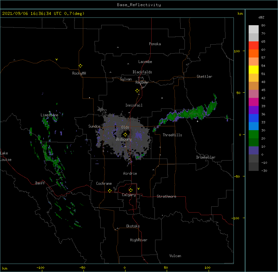The width and height of the screenshot is (278, 272).
Task: Click the Cochrane town label
Action: pyautogui.click(x=104, y=183)
